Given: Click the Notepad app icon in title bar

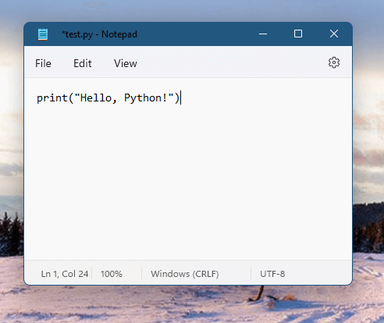Looking at the screenshot, I should [x=43, y=34].
